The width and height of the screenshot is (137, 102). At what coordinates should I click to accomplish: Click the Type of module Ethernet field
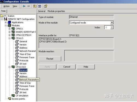(x=91, y=17)
